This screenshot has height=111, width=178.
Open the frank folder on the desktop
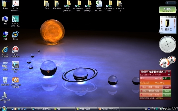(x=47, y=5)
